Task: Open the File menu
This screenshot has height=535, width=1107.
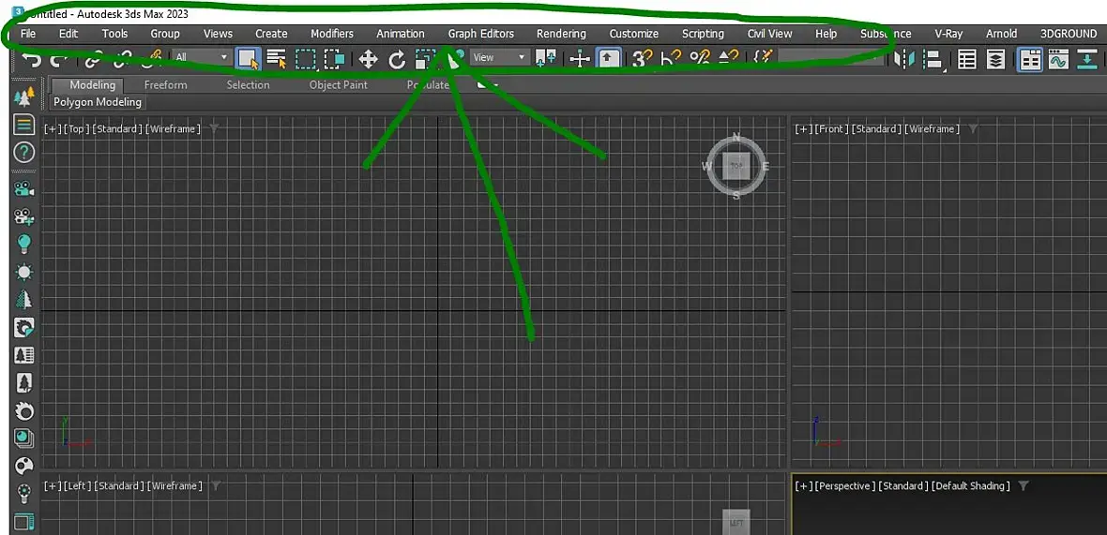Action: 27,33
